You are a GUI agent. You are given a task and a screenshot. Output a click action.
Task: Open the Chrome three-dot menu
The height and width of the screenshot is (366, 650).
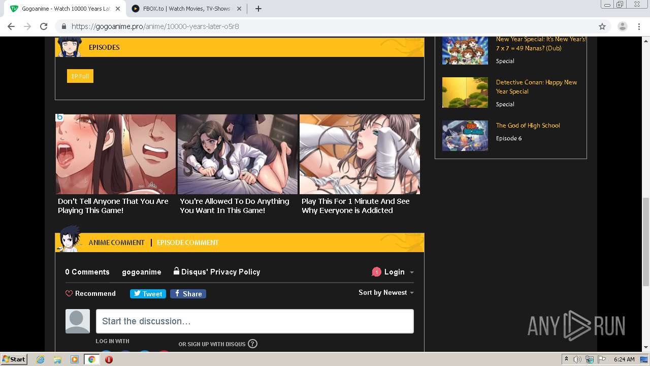coord(639,26)
